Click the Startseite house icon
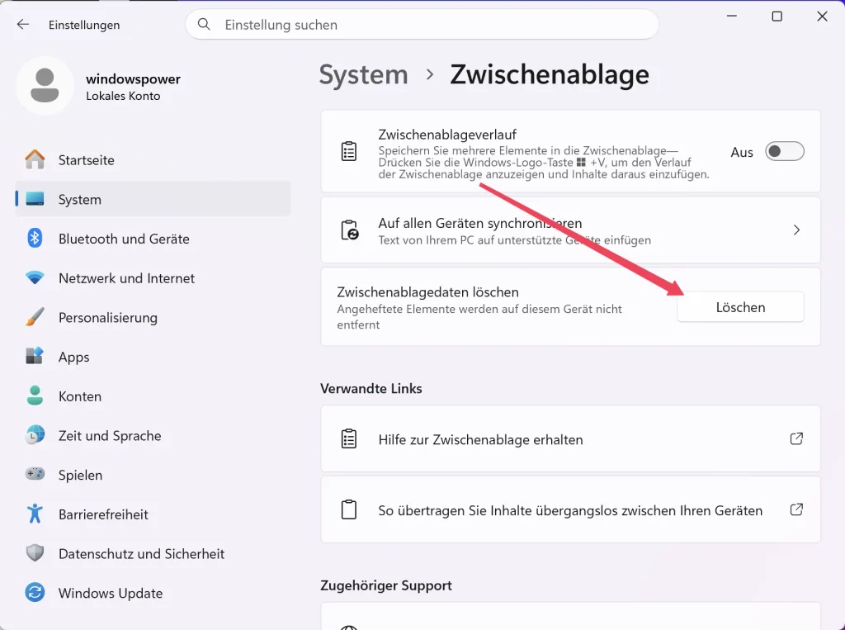Viewport: 845px width, 630px height. 35,159
